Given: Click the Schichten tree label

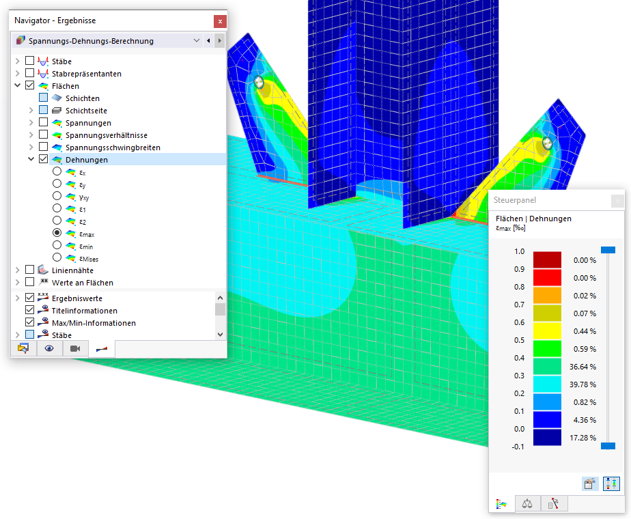Looking at the screenshot, I should 83,98.
